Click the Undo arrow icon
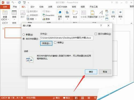 [x=13, y=2]
